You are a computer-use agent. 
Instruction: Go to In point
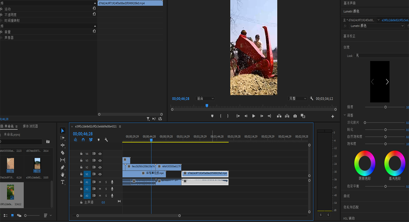point(238,116)
